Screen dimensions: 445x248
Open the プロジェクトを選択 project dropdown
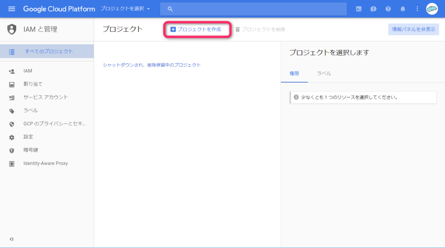(125, 9)
